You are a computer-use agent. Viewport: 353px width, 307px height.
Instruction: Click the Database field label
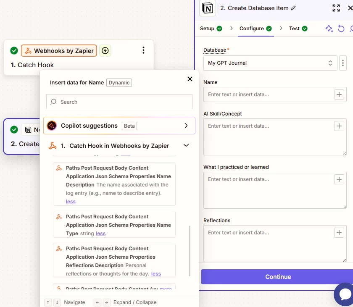[x=215, y=50]
